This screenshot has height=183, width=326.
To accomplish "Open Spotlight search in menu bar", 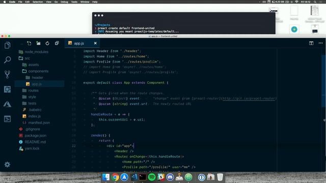I will (315, 2).
